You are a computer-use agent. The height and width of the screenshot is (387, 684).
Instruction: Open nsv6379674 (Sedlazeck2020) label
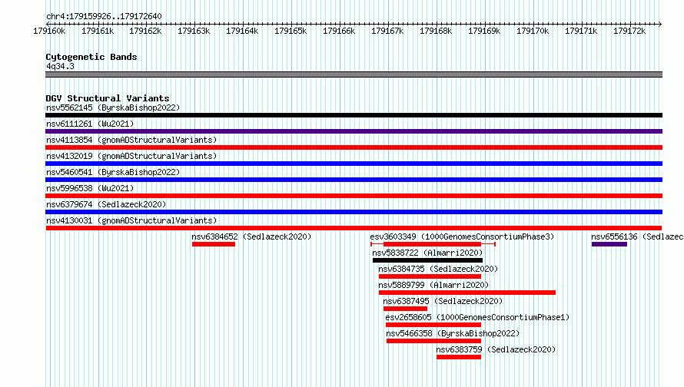[106, 204]
